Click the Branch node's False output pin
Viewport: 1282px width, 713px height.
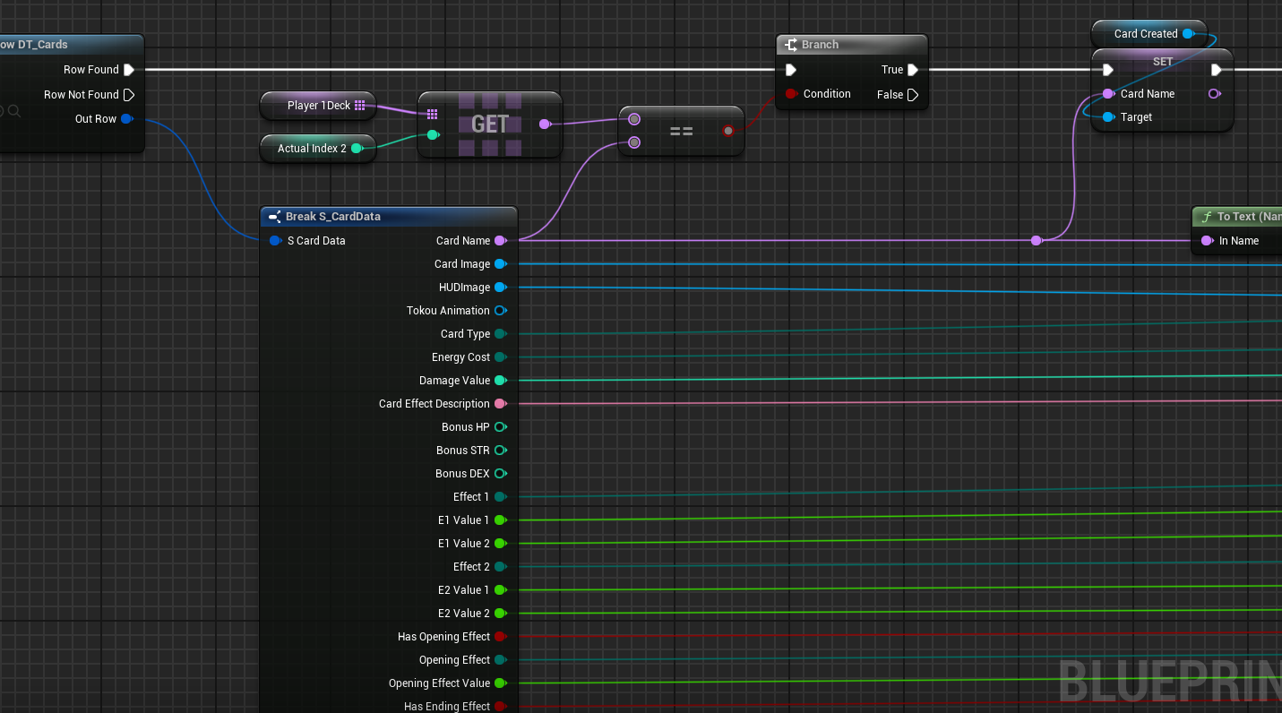coord(913,95)
